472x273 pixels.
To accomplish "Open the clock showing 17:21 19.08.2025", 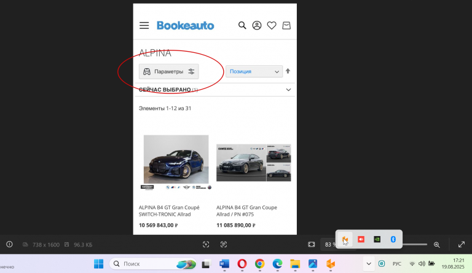I will (453, 264).
